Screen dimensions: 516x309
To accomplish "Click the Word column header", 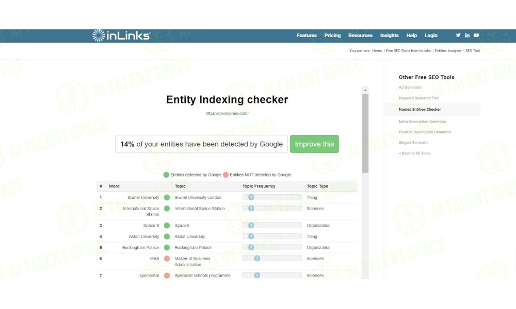I will click(x=114, y=186).
